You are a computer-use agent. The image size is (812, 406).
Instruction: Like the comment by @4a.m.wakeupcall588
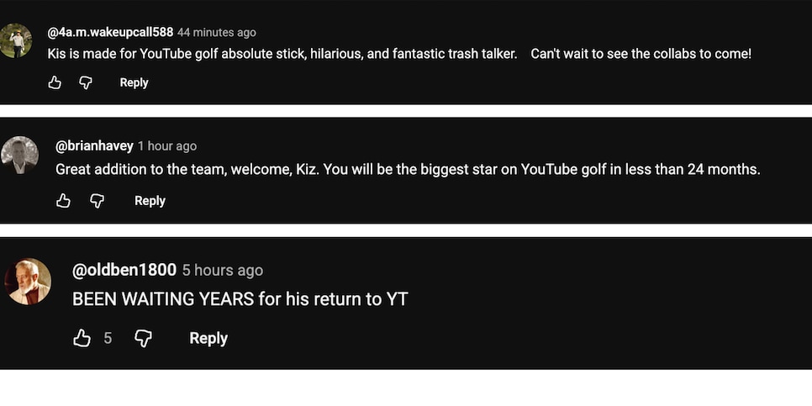pos(55,82)
